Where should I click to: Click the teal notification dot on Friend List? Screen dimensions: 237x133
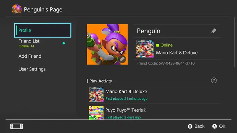(x=64, y=43)
